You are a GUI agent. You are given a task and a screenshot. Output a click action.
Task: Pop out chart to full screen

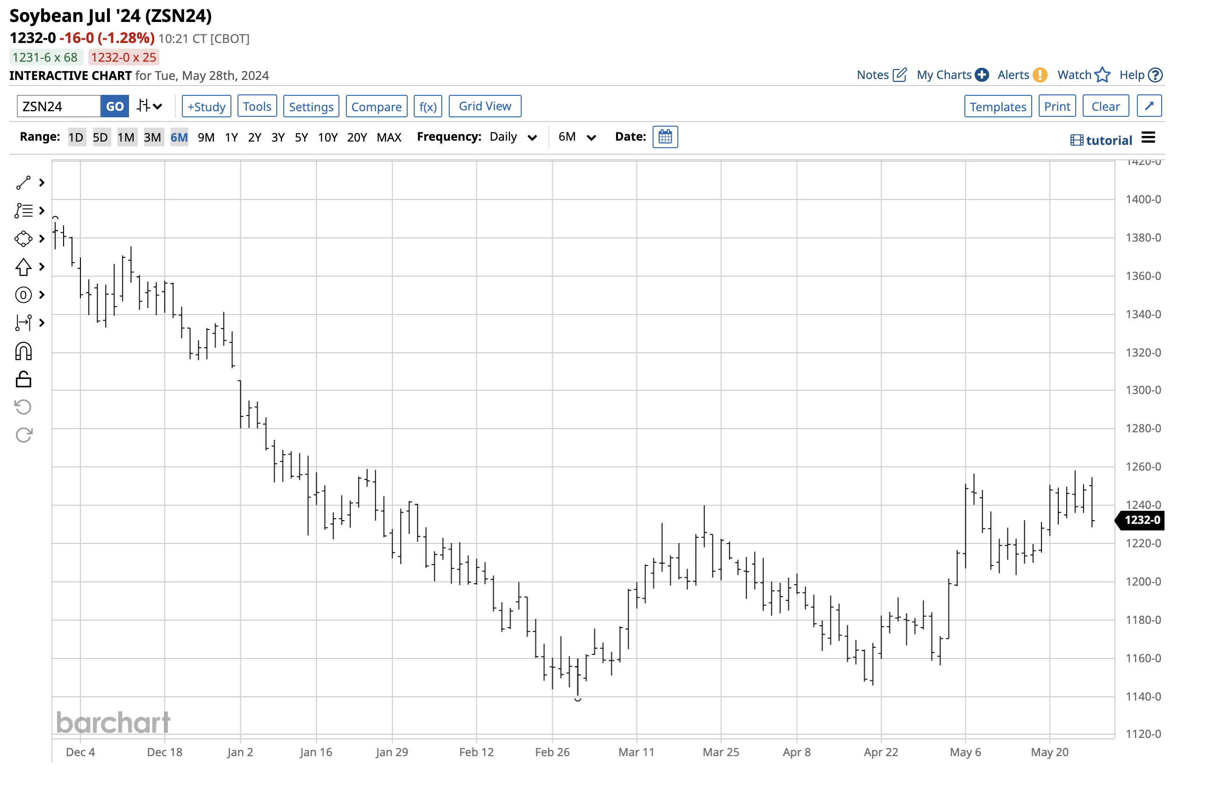pyautogui.click(x=1149, y=106)
